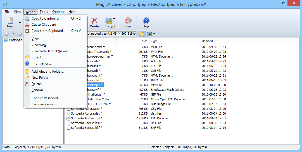The image size is (302, 152).
Task: Choose Add Files and Folders...
Action: click(x=56, y=72)
